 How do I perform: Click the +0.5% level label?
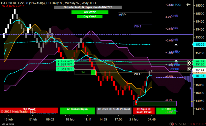point(169,76)
